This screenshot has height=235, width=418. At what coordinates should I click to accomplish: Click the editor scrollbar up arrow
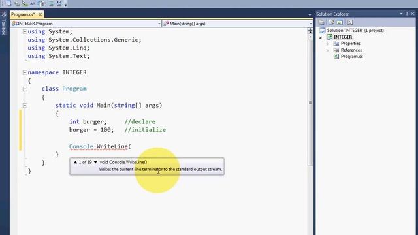310,37
